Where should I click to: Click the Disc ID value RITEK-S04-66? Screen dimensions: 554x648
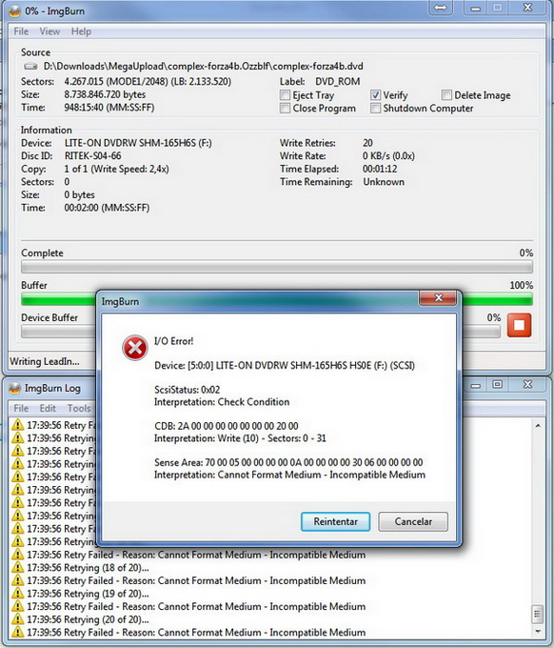point(93,155)
